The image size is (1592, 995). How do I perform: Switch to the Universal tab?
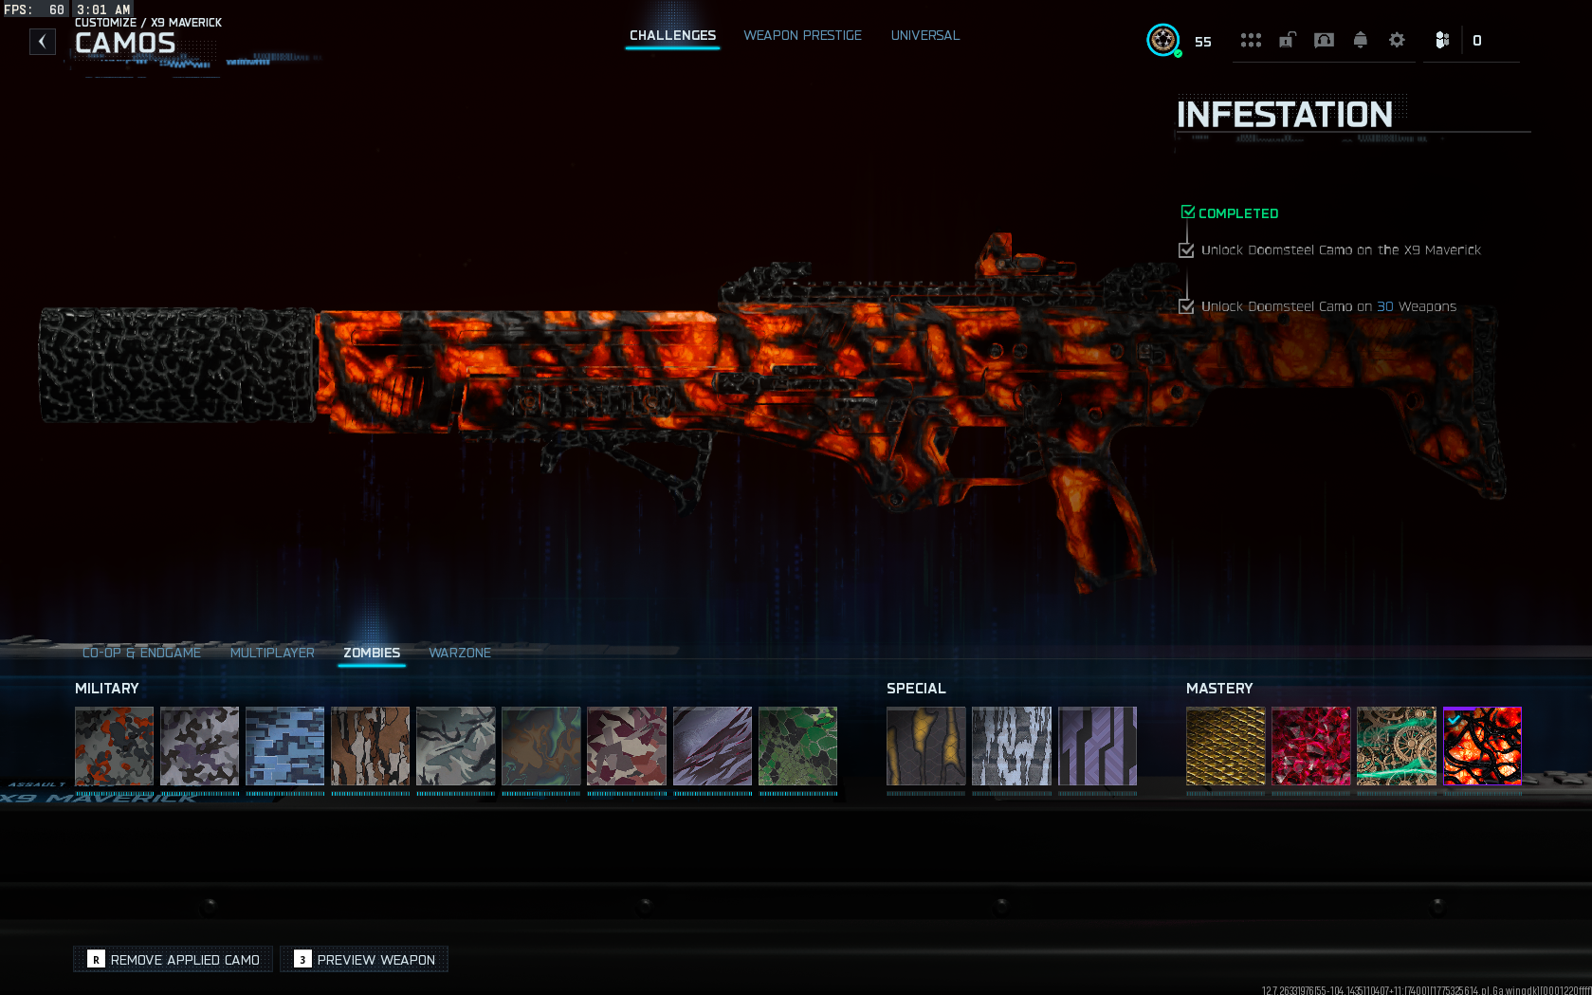coord(924,35)
